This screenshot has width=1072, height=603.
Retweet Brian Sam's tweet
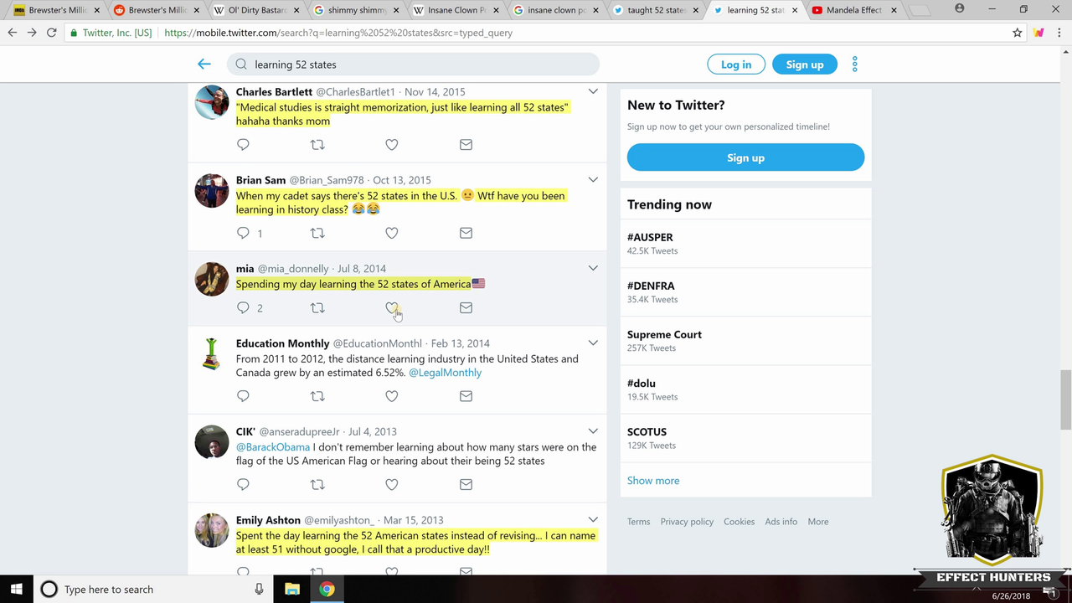click(317, 233)
